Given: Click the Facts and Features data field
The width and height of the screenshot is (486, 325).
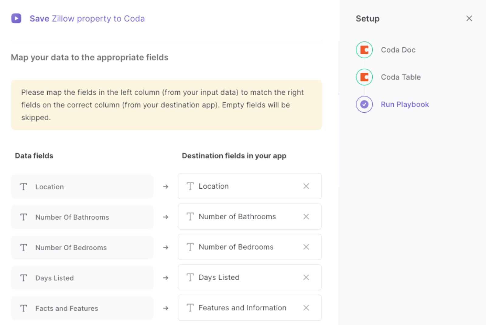Looking at the screenshot, I should coord(82,308).
